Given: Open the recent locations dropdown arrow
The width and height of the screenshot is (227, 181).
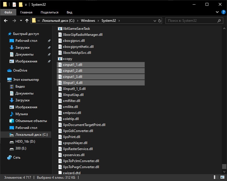Looking at the screenshot, I should [x=21, y=21].
